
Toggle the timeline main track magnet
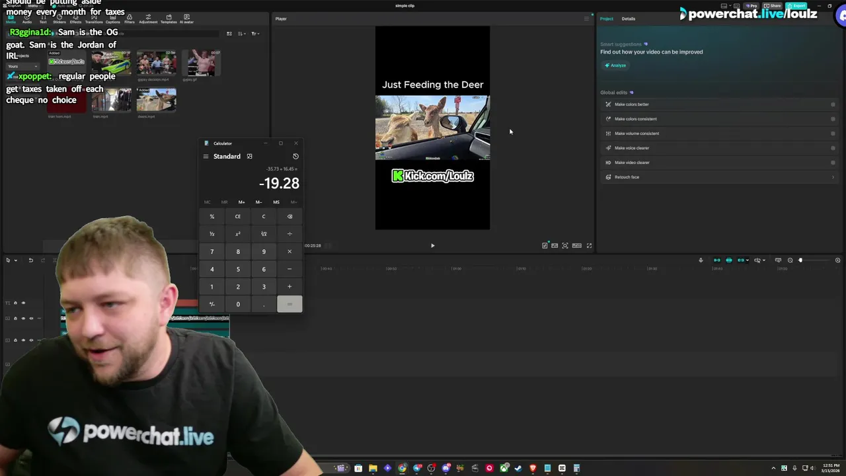click(716, 260)
